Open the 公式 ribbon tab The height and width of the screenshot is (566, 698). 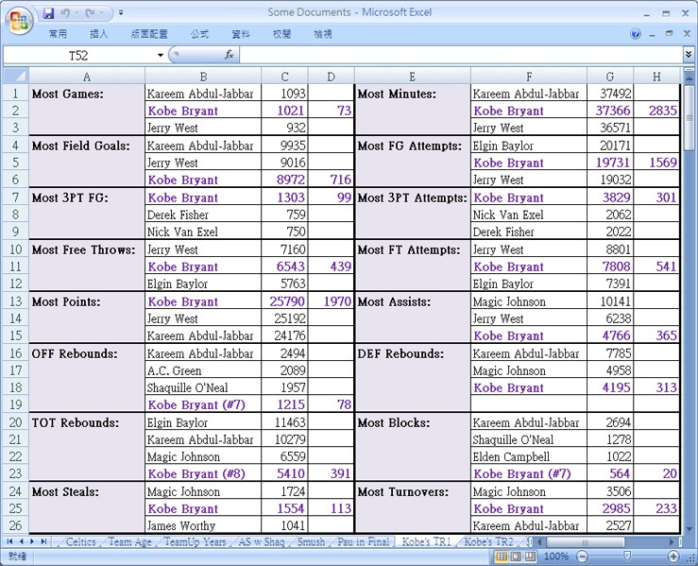pos(200,34)
